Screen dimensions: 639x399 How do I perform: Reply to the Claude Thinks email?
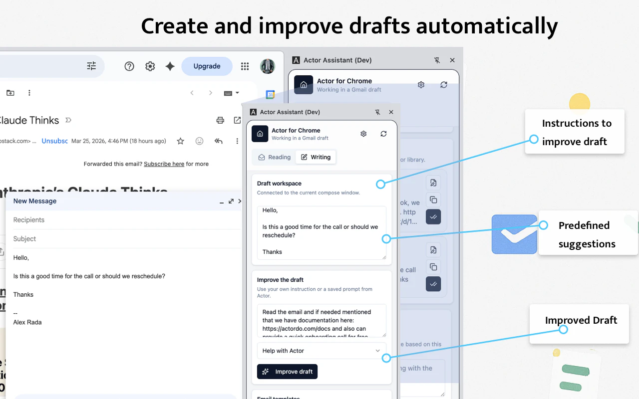coord(218,141)
